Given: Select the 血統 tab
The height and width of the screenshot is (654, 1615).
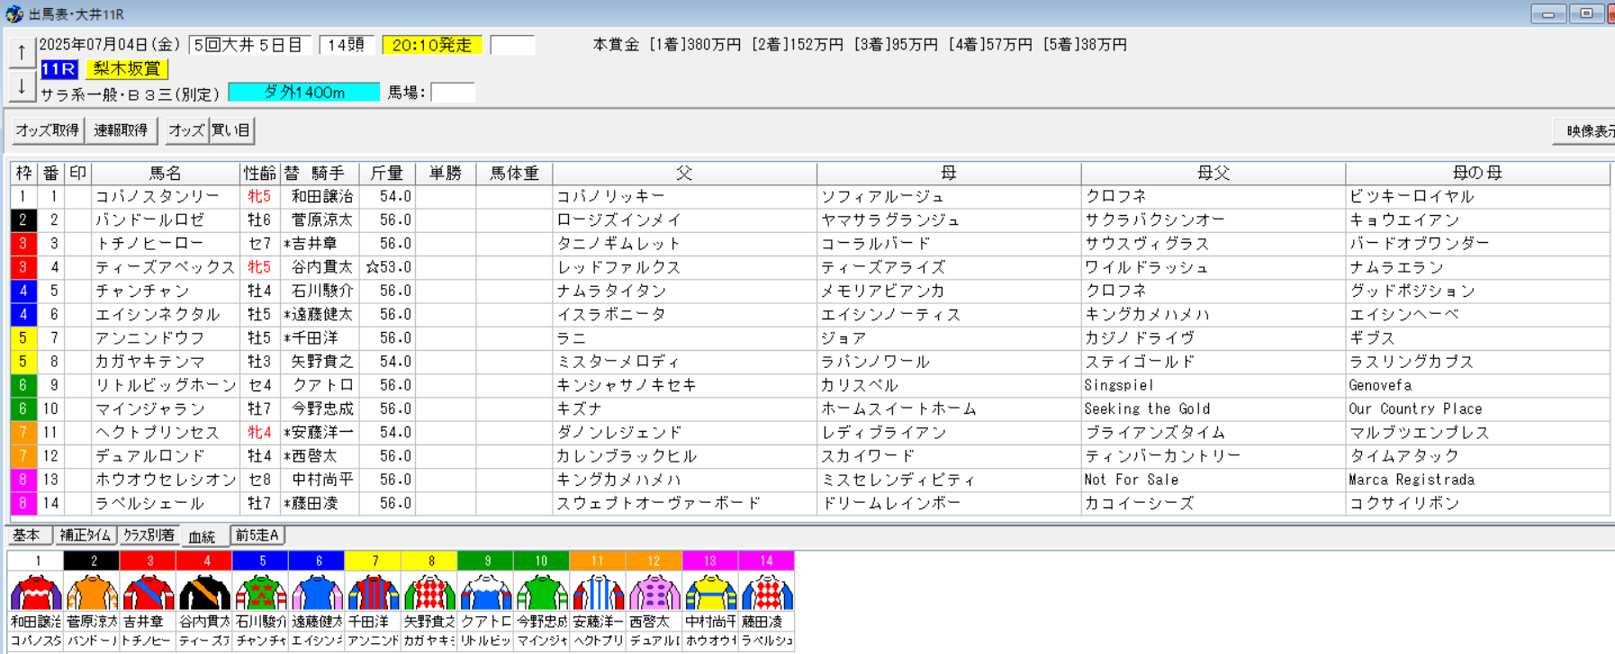Looking at the screenshot, I should [203, 537].
